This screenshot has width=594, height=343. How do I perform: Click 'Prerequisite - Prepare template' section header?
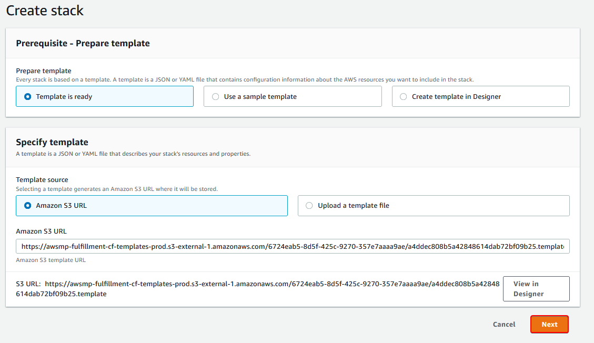tap(83, 44)
